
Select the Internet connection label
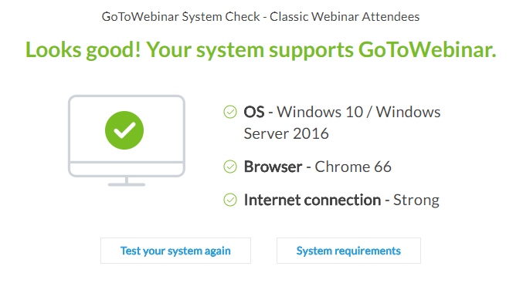(313, 200)
